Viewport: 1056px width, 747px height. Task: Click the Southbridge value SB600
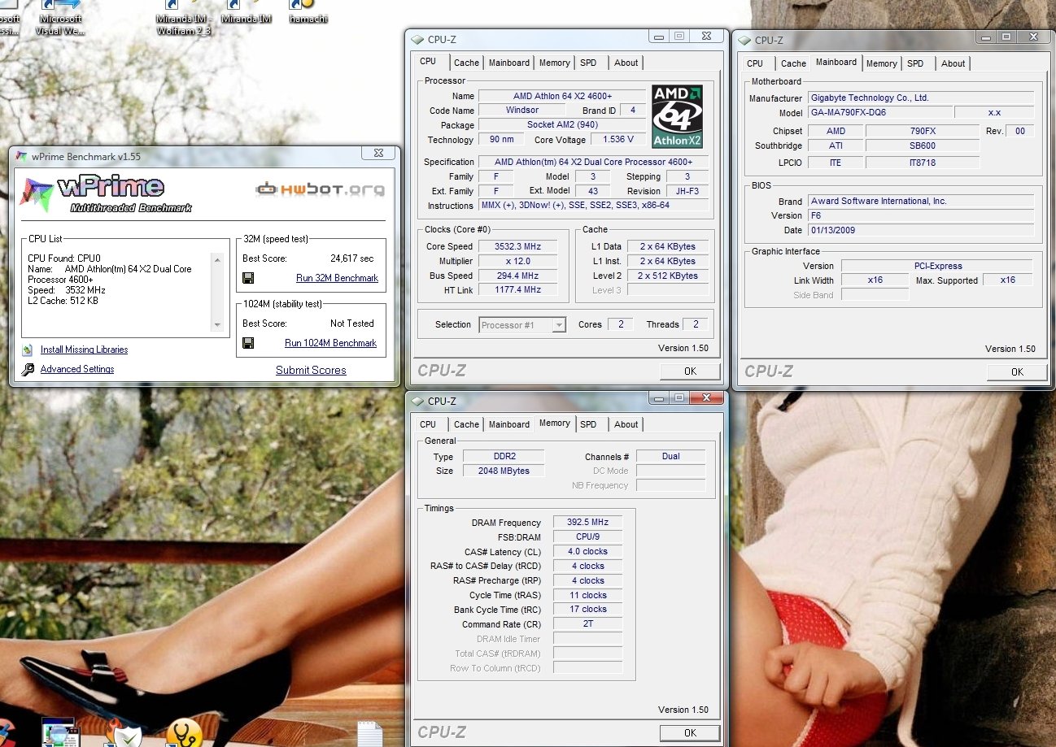pyautogui.click(x=923, y=146)
